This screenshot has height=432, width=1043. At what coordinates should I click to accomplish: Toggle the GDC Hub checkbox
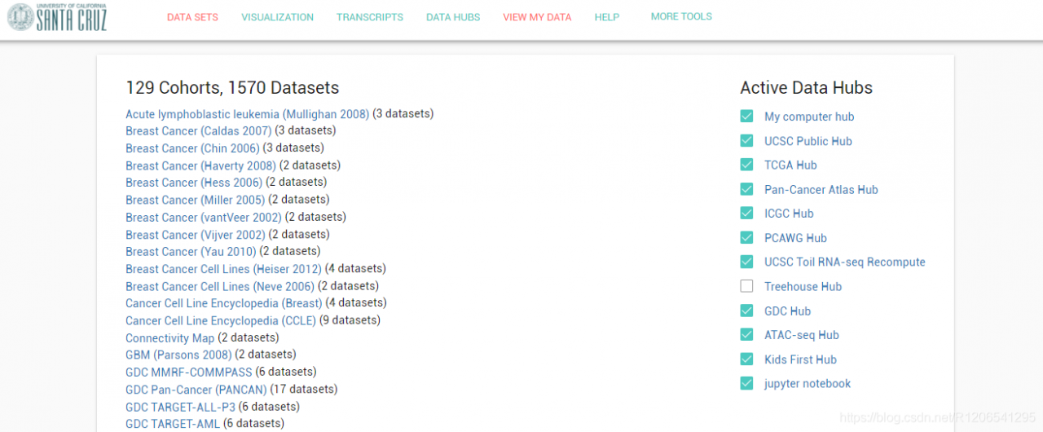[746, 311]
